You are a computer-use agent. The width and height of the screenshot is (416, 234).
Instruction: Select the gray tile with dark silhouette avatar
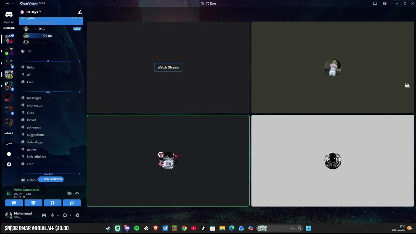[333, 161]
